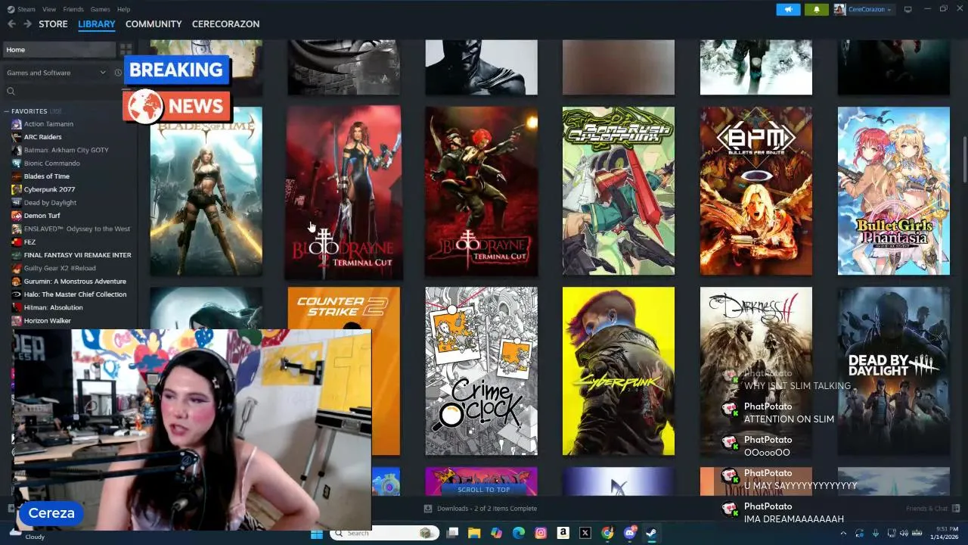Open Cyberpunk 2077 yellow cover art
This screenshot has width=968, height=545.
(x=618, y=371)
